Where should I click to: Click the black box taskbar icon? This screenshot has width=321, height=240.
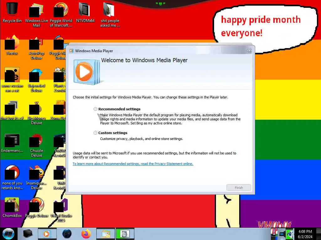click(x=28, y=234)
